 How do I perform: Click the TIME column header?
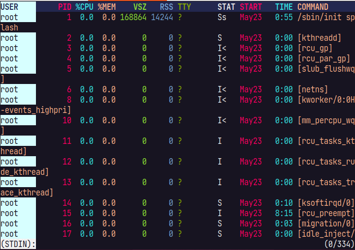pos(284,7)
